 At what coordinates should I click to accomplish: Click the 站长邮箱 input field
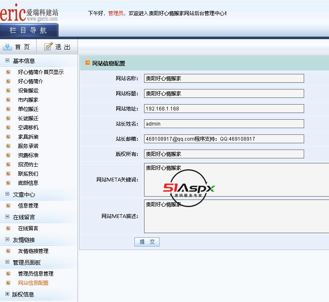[224, 139]
